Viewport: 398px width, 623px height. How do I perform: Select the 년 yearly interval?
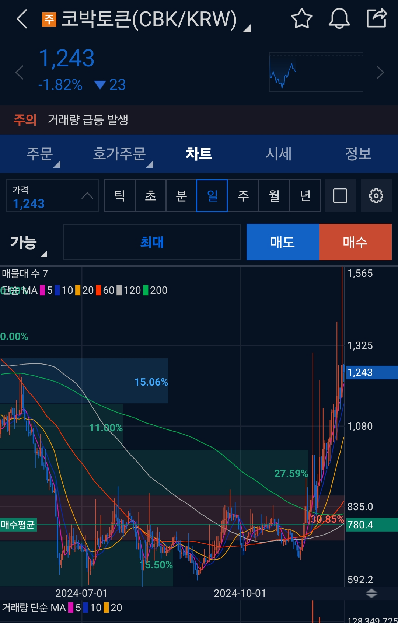[305, 196]
